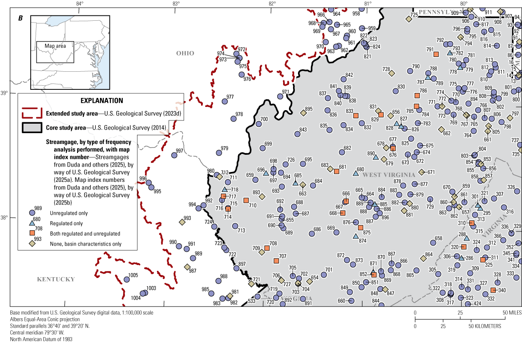
Task: Select the circle marker labeled 843
Action: 298,134
